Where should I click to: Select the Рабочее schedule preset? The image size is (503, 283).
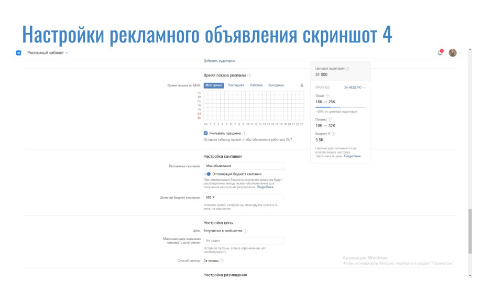pos(256,85)
